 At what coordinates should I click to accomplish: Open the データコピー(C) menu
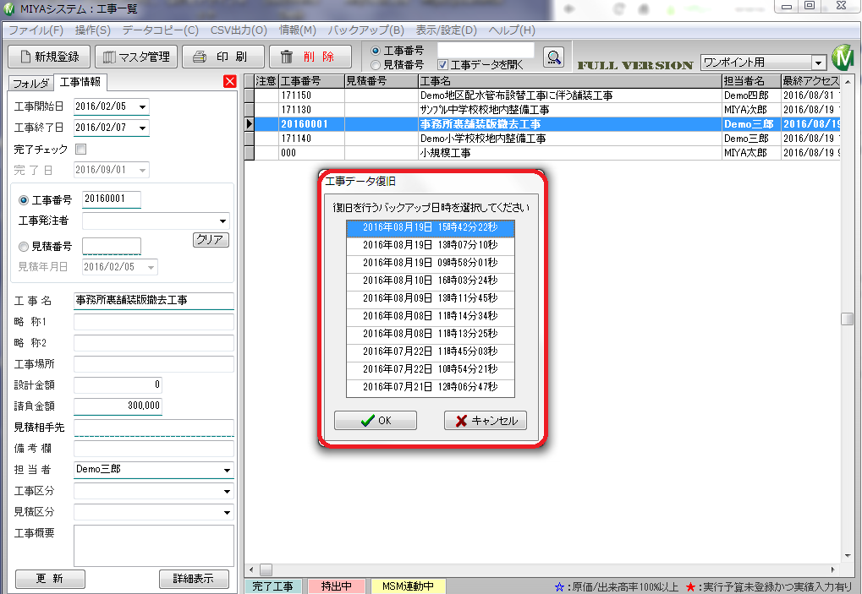coord(161,30)
